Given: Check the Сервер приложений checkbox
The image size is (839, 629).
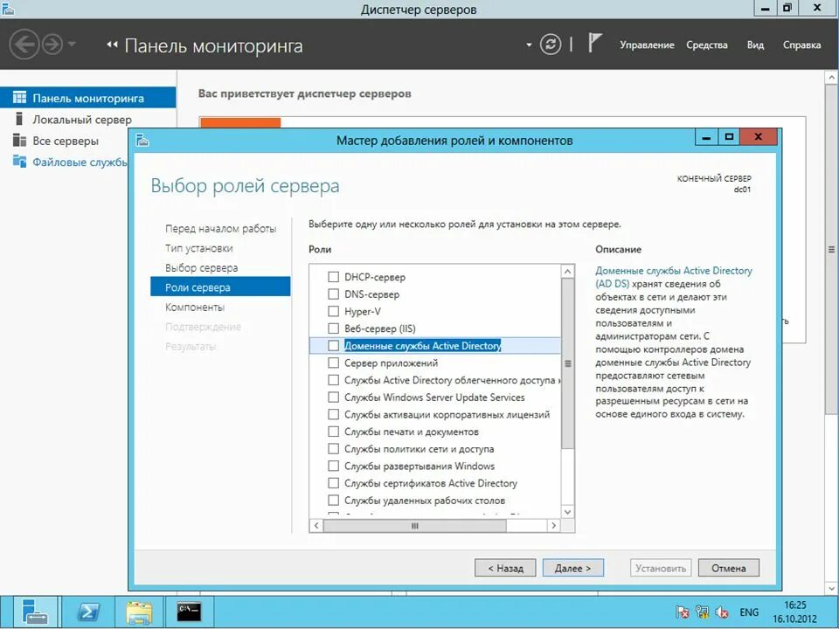Looking at the screenshot, I should click(333, 363).
